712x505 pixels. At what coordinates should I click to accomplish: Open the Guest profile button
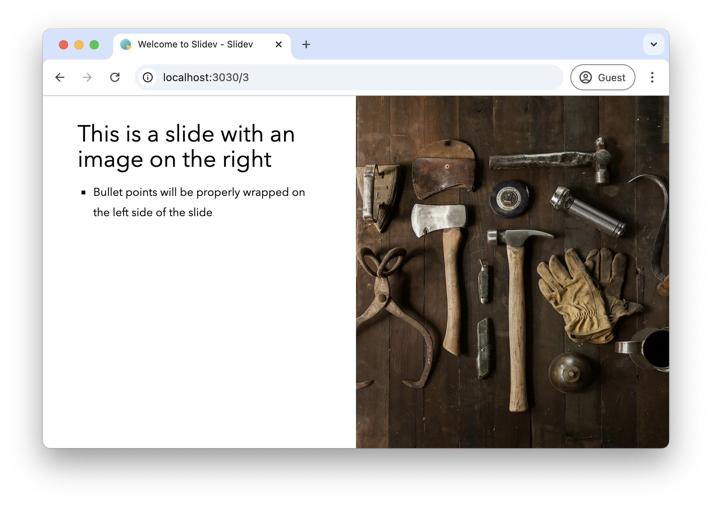point(603,77)
